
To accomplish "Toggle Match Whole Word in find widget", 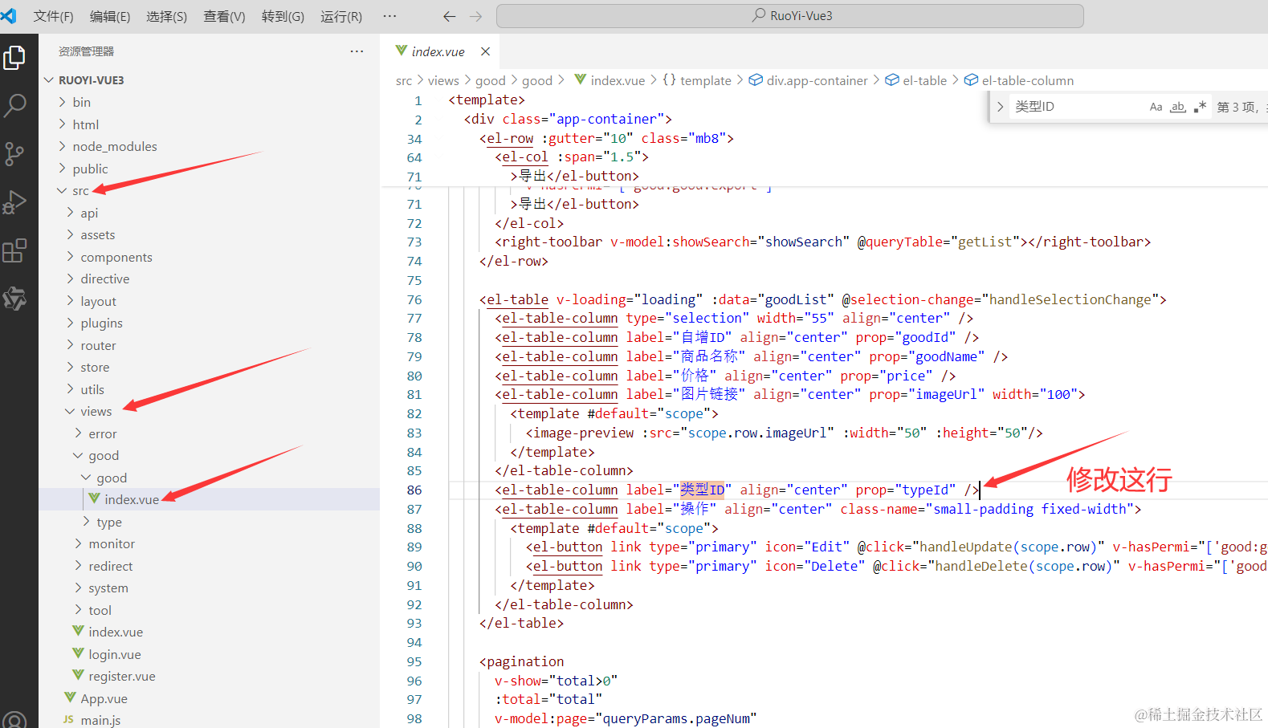I will 1178,107.
